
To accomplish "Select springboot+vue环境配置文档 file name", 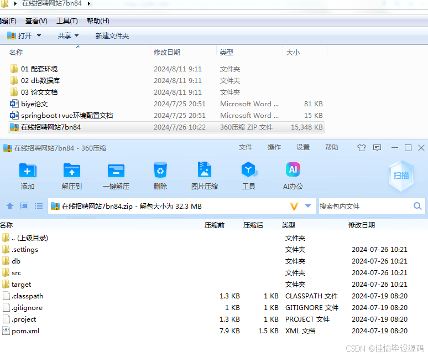I will coord(67,116).
